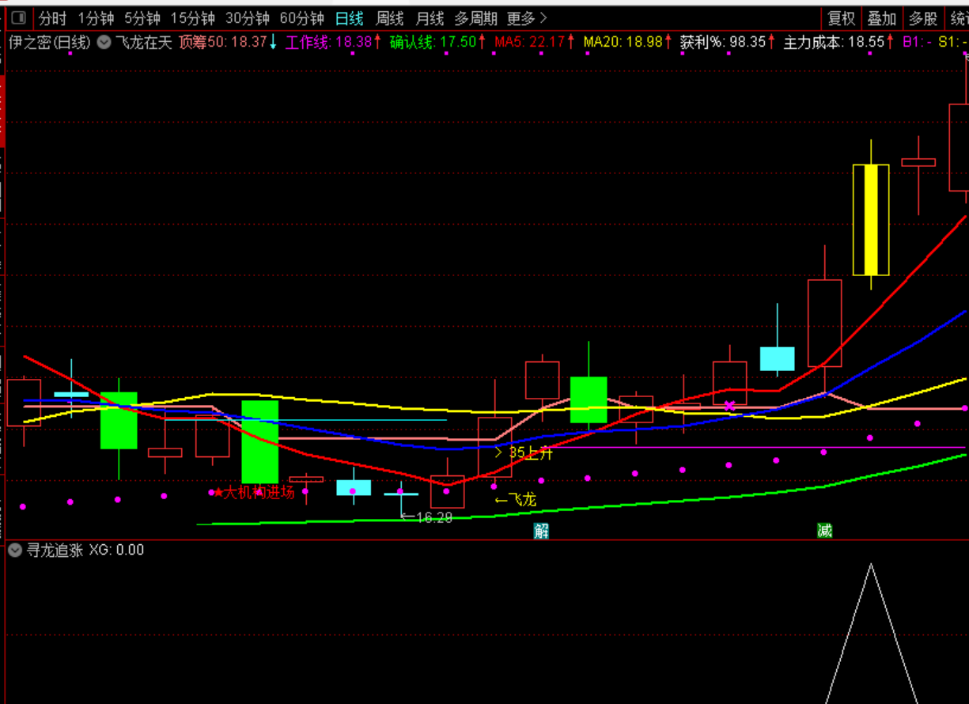Click the 叠加 overlay button
The height and width of the screenshot is (704, 969).
(882, 18)
